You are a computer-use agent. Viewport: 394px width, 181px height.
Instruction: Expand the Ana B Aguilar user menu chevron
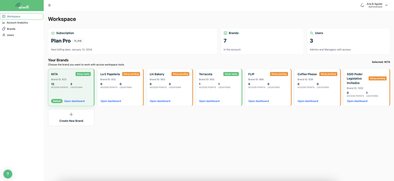click(x=386, y=5)
